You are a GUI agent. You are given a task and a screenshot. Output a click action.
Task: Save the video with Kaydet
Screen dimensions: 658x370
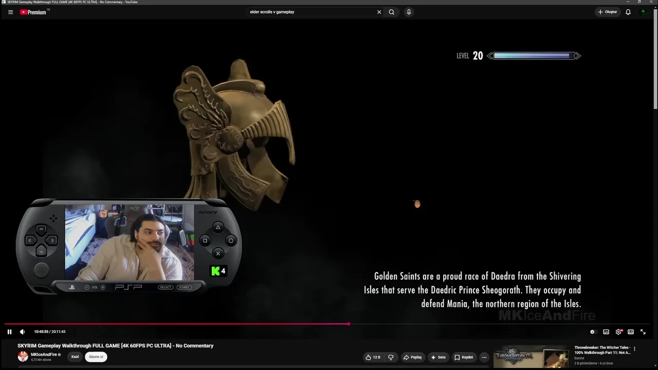tap(464, 357)
